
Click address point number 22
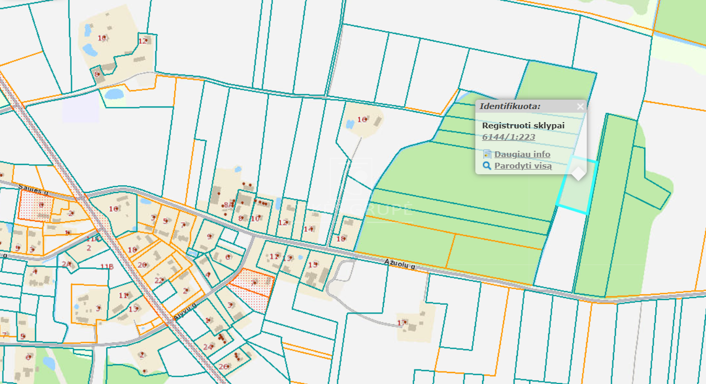click(x=159, y=280)
